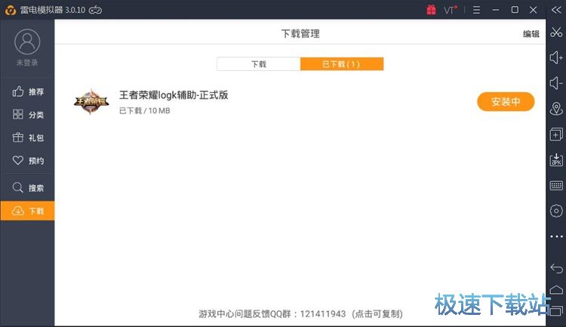The height and width of the screenshot is (327, 566).
Task: Open the keyboard mapping icon
Action: 556,186
